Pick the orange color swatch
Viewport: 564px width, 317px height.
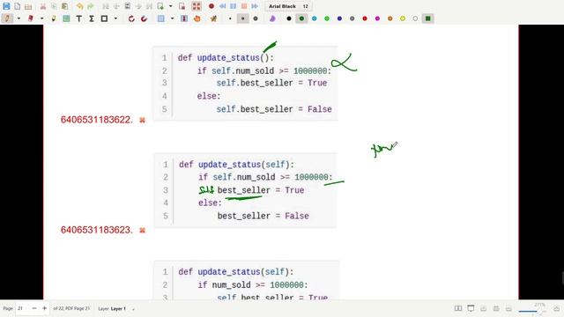point(390,18)
